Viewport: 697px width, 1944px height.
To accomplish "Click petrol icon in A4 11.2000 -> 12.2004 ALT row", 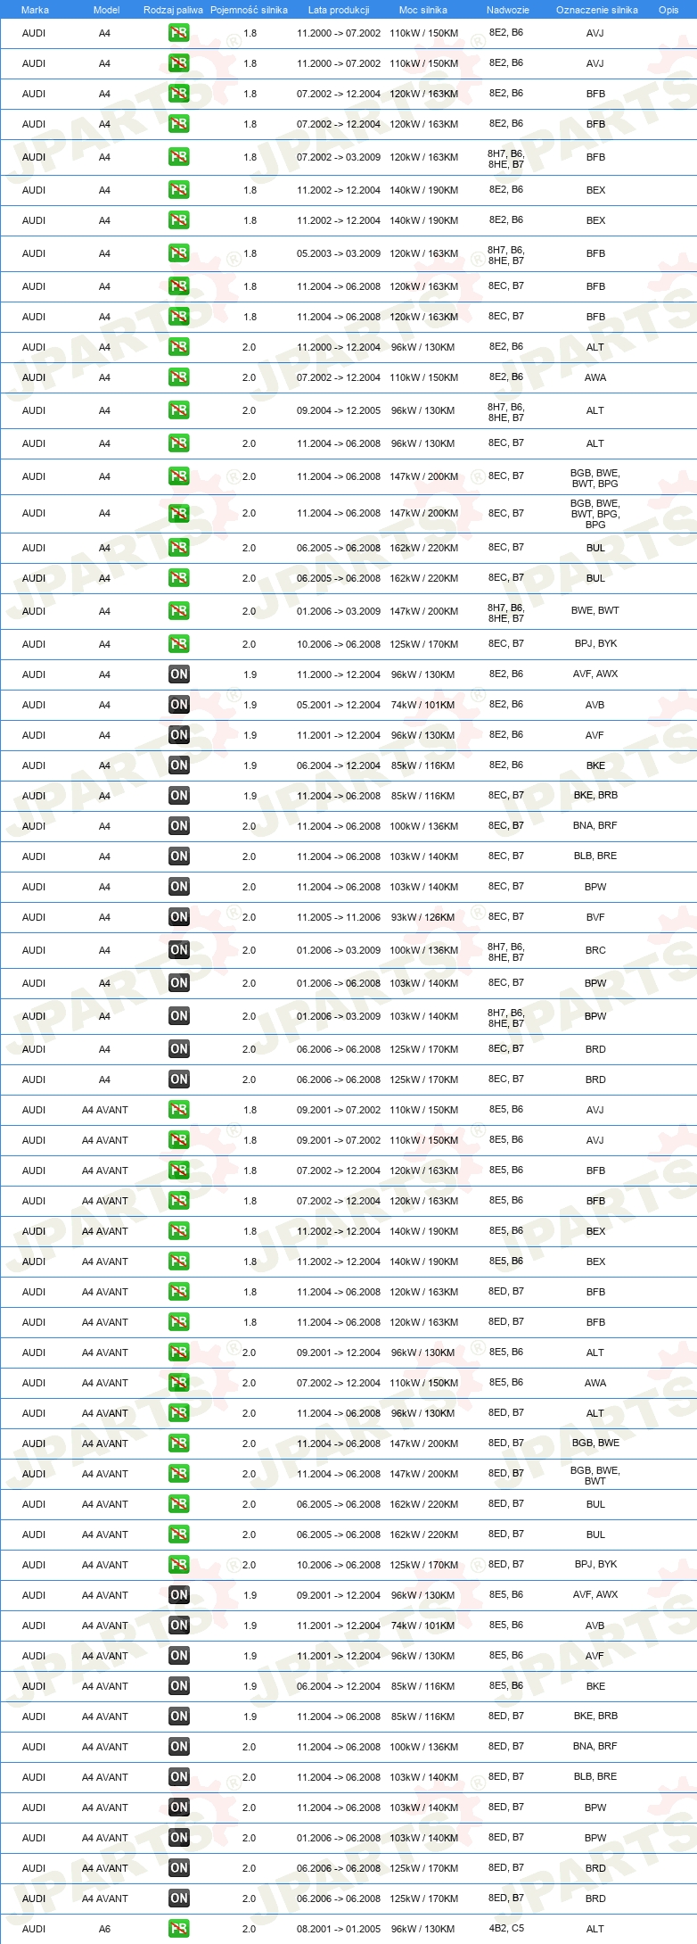I will click(x=179, y=347).
